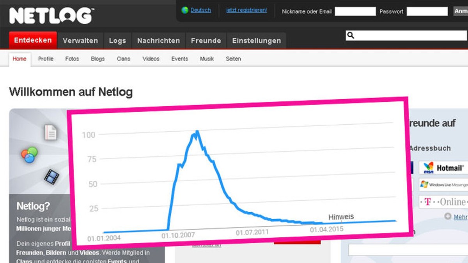Go to the Fotos subtab
The image size is (468, 263).
[72, 59]
